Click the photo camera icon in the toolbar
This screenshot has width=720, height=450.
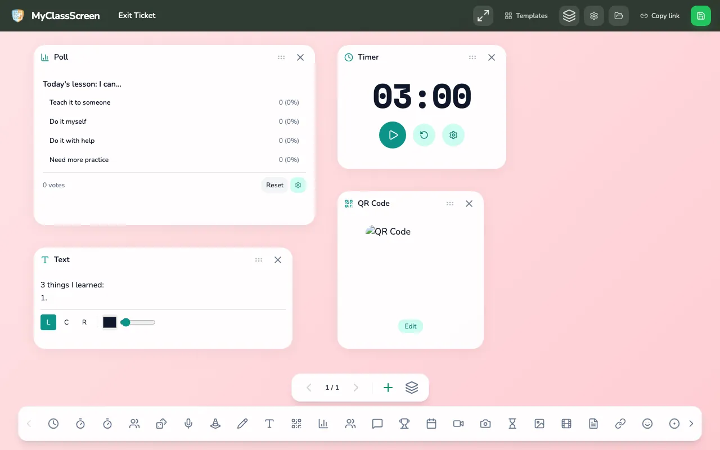tap(485, 424)
